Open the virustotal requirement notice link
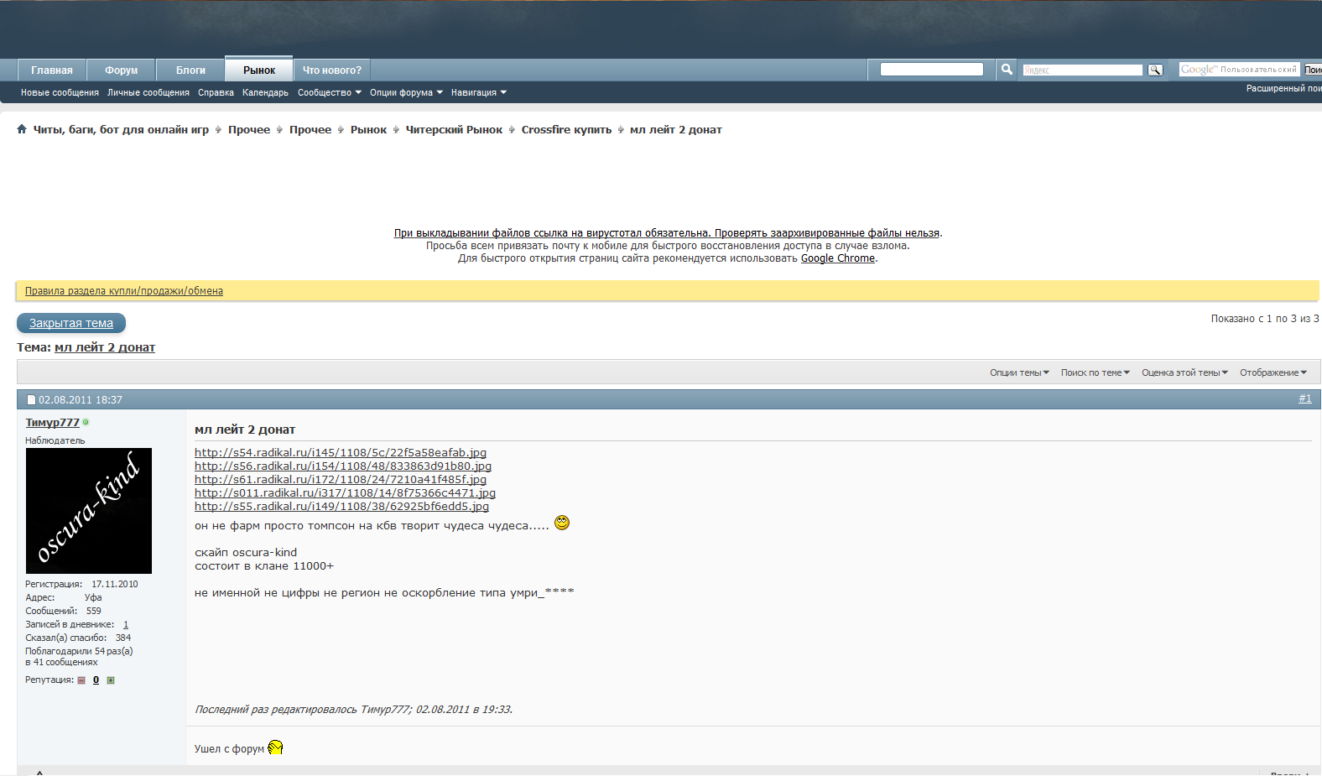The width and height of the screenshot is (1322, 776). (667, 233)
